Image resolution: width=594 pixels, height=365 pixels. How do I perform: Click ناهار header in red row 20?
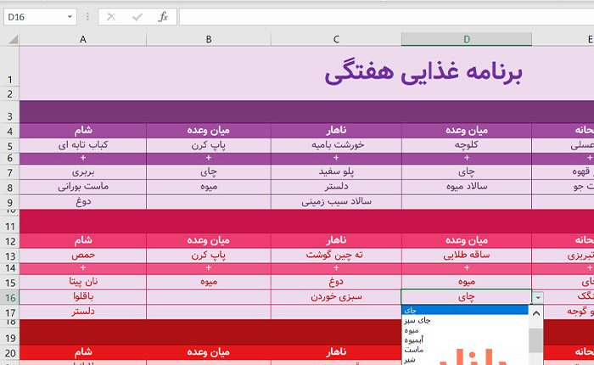(x=336, y=352)
